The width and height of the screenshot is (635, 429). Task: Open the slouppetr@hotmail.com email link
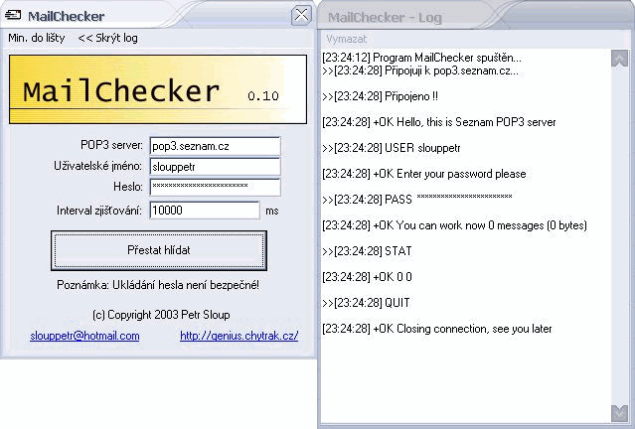84,336
